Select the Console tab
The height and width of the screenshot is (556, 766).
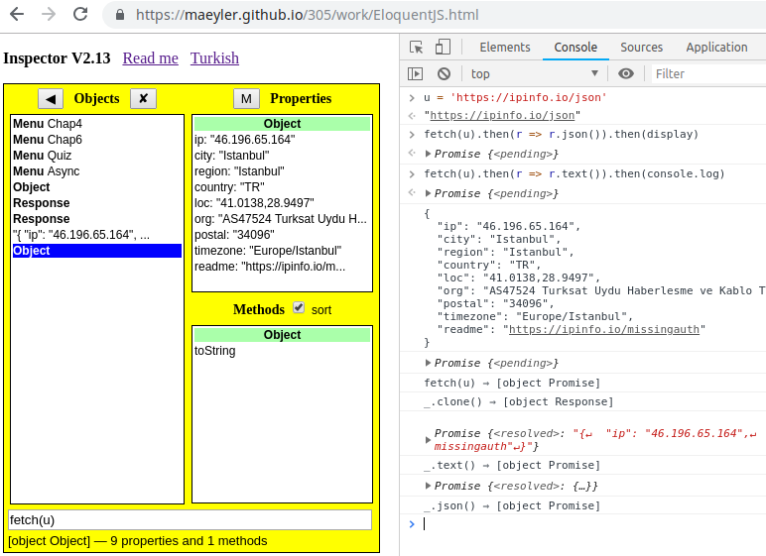click(x=575, y=48)
